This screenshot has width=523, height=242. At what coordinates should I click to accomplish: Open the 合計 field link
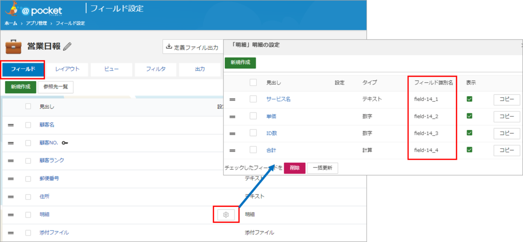(271, 150)
